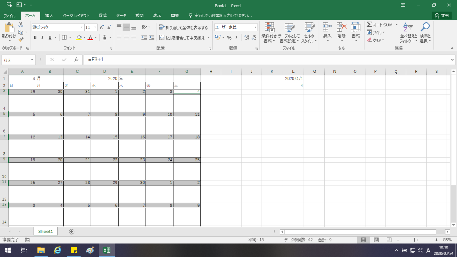
Task: Switch to the 数式 tab
Action: [x=103, y=16]
